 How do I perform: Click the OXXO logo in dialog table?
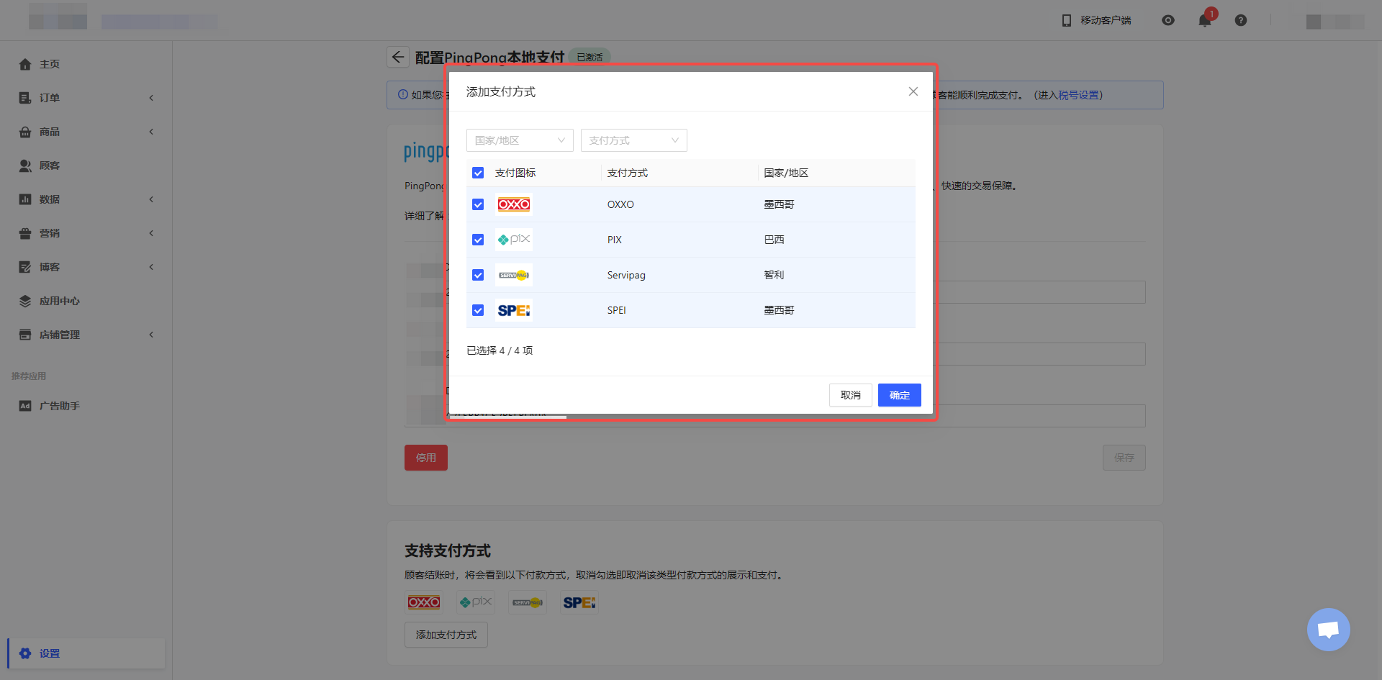point(514,204)
